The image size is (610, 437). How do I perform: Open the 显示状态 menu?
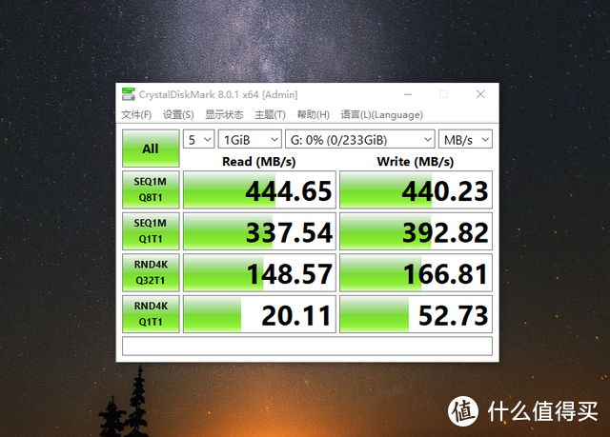tap(224, 114)
